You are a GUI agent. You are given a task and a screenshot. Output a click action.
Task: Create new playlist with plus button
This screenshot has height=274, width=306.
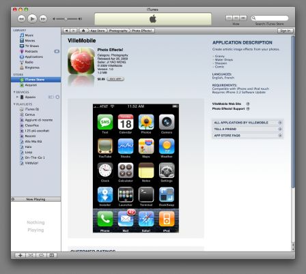coord(20,256)
